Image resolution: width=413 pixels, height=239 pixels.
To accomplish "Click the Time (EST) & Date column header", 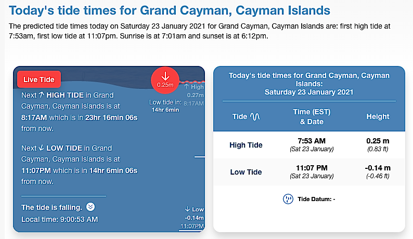I will [x=312, y=116].
